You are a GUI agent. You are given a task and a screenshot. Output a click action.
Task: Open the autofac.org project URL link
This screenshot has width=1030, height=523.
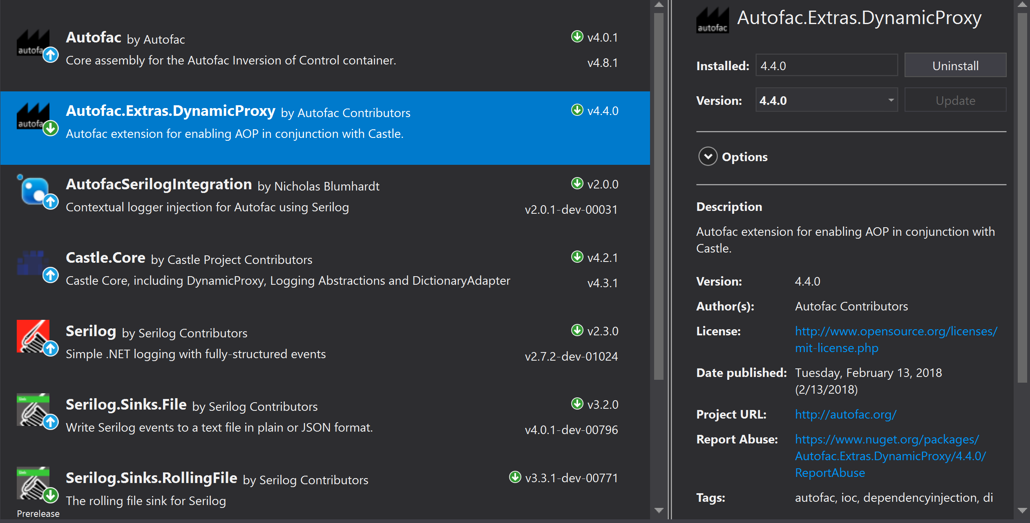(845, 414)
